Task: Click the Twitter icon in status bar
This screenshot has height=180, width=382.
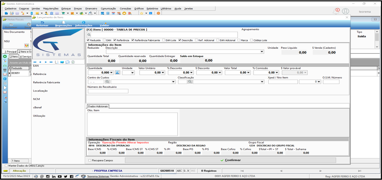Action: 66,177
